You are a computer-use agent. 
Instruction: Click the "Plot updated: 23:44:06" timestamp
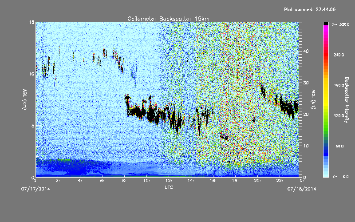[310, 9]
